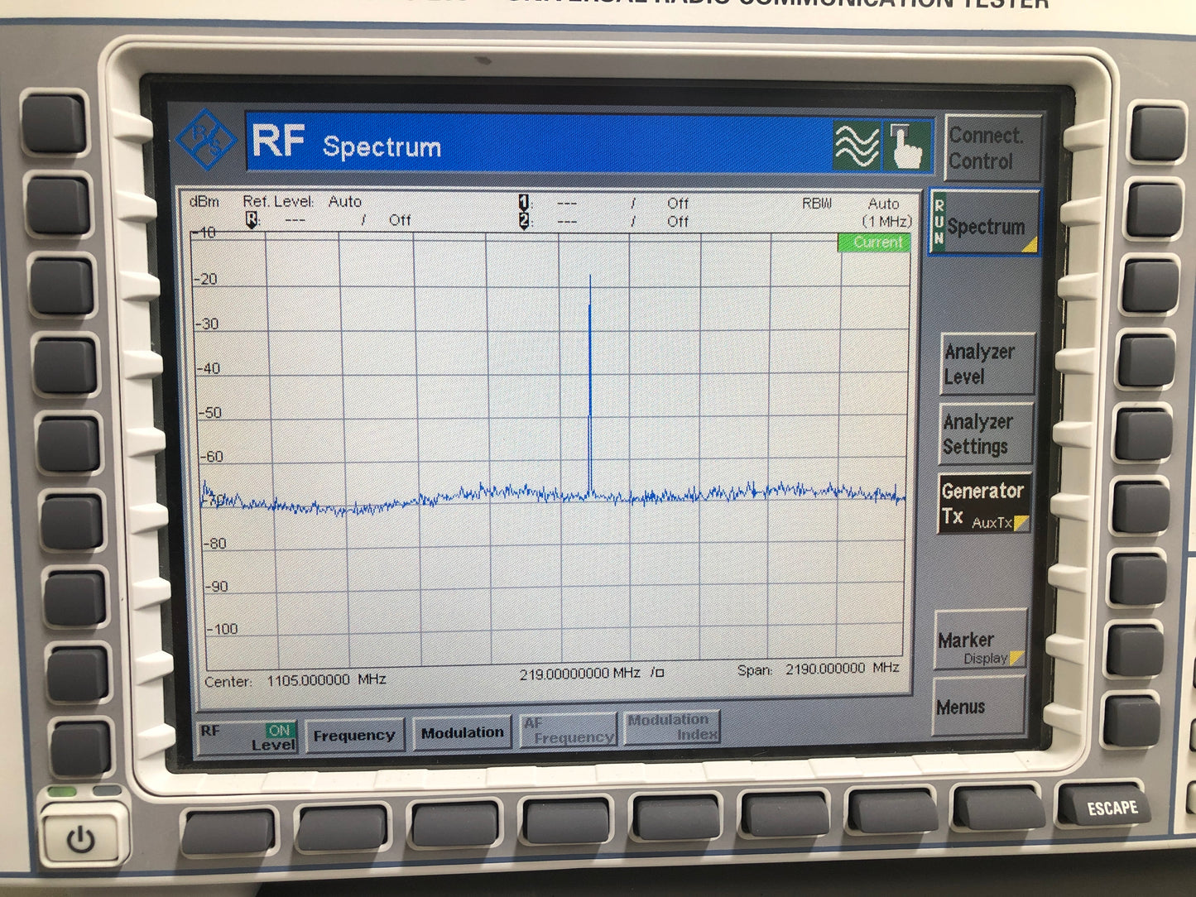
Task: Click the hand pointer icon in title bar
Action: click(x=908, y=146)
